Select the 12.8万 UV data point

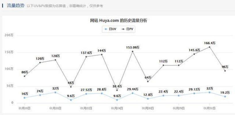click(x=148, y=99)
